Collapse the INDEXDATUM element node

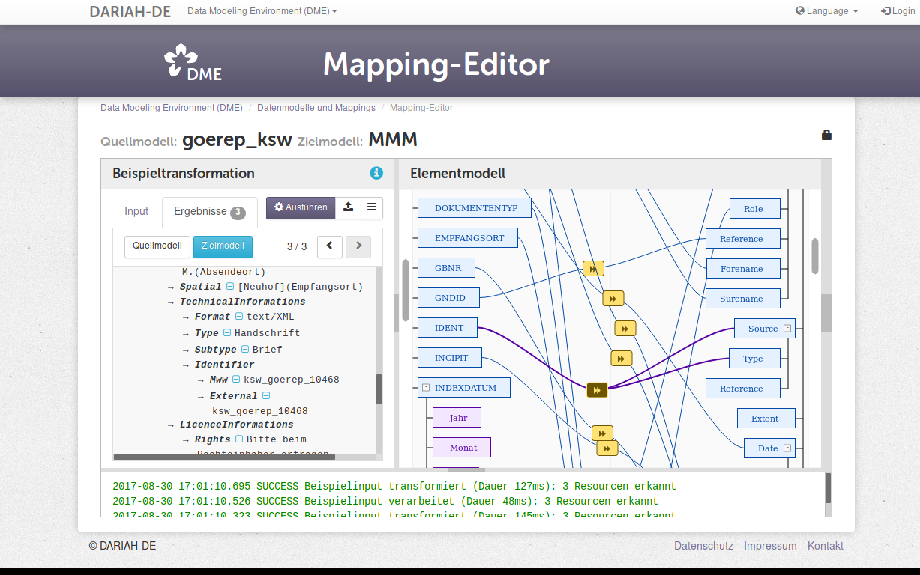pos(426,388)
